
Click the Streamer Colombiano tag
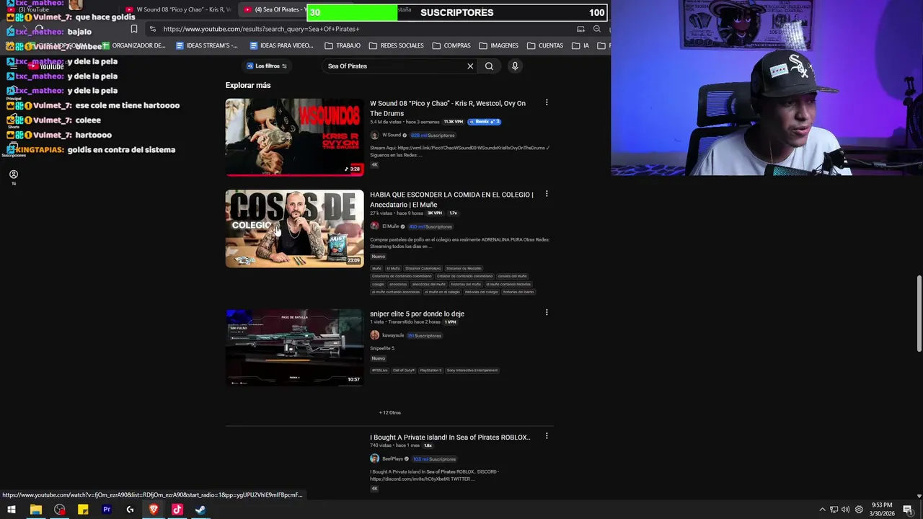tap(422, 268)
